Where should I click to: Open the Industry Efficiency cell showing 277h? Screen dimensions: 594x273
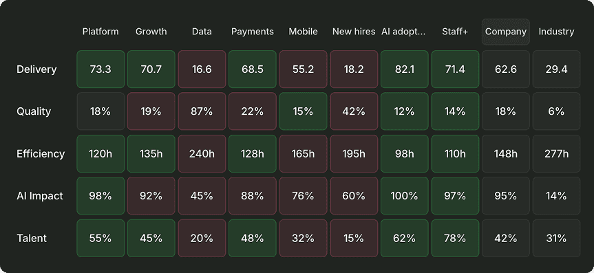point(557,154)
